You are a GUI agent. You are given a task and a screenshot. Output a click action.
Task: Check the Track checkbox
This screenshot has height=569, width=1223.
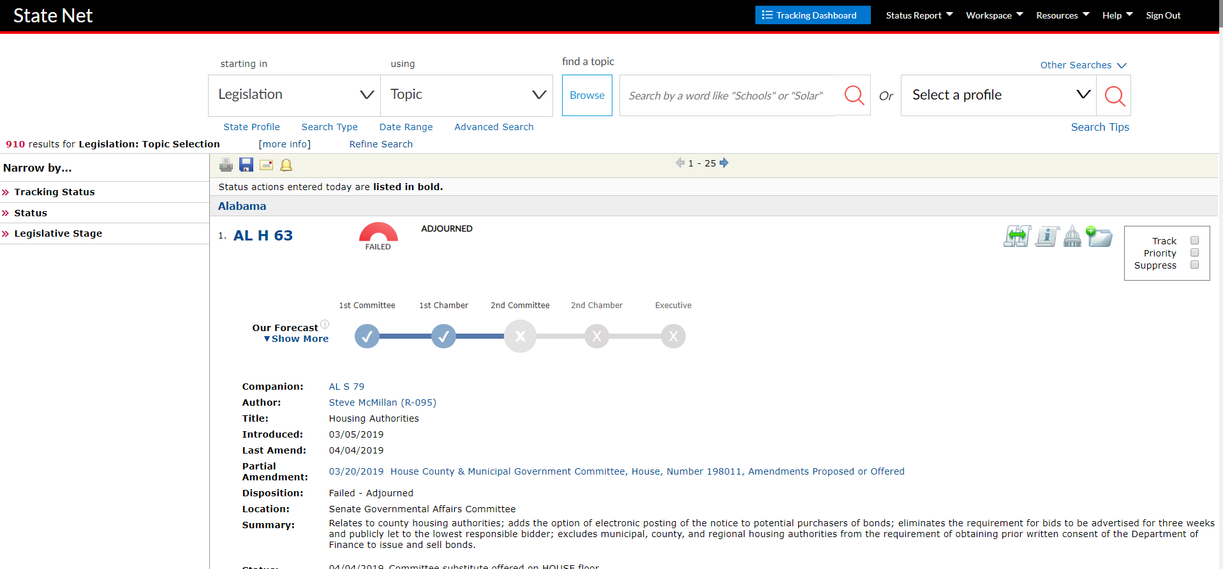(1195, 240)
